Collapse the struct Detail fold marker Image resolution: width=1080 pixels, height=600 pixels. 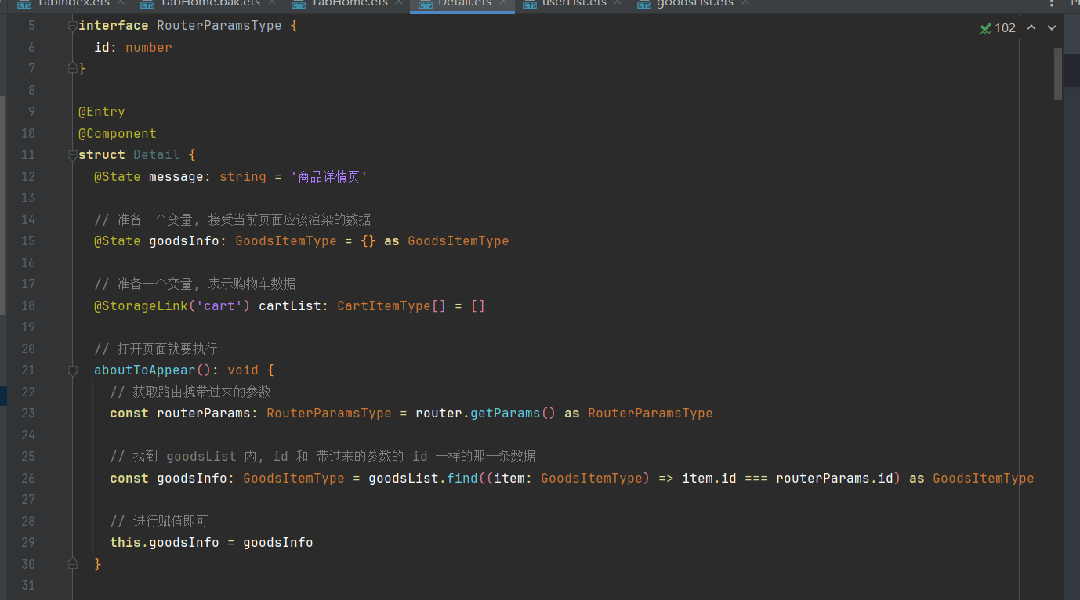click(72, 155)
